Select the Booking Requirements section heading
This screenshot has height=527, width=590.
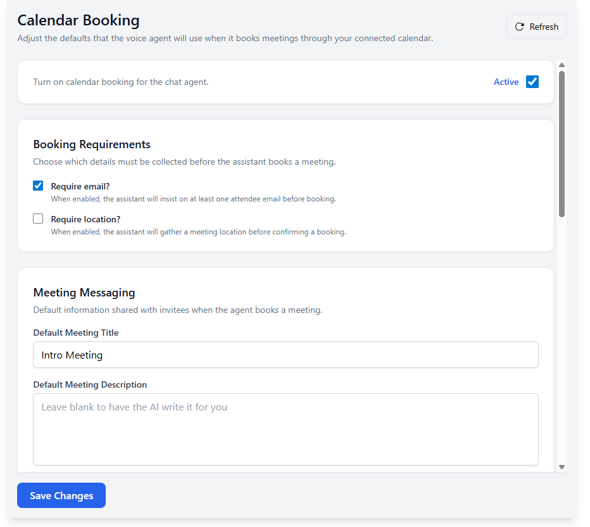point(92,144)
